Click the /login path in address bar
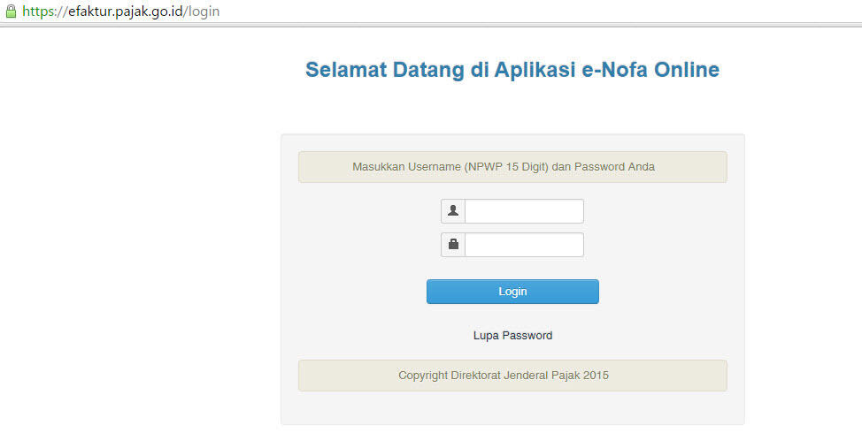862x433 pixels. (201, 11)
